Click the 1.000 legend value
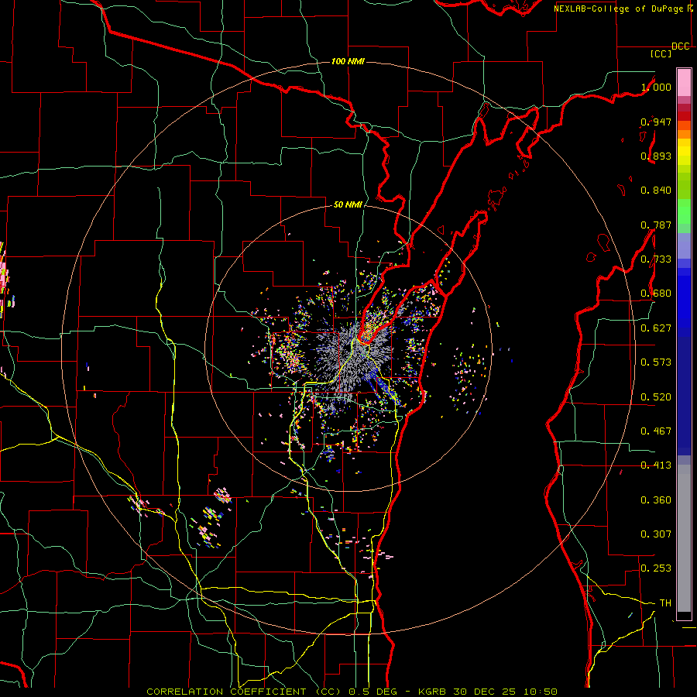The height and width of the screenshot is (697, 697). (656, 87)
